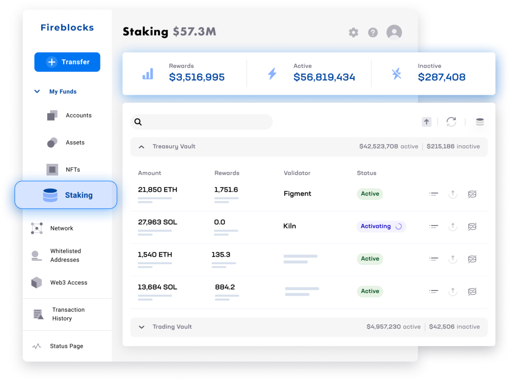Click the circled up arrow for 27,963 SOL row
Screen dimensions: 510x381
(x=453, y=227)
